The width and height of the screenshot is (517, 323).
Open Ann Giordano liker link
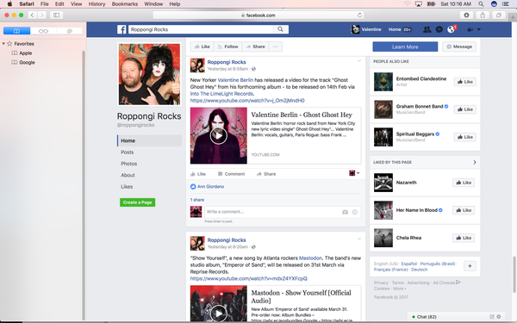pyautogui.click(x=211, y=187)
